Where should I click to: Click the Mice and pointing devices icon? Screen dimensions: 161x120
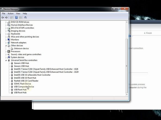point(9,37)
